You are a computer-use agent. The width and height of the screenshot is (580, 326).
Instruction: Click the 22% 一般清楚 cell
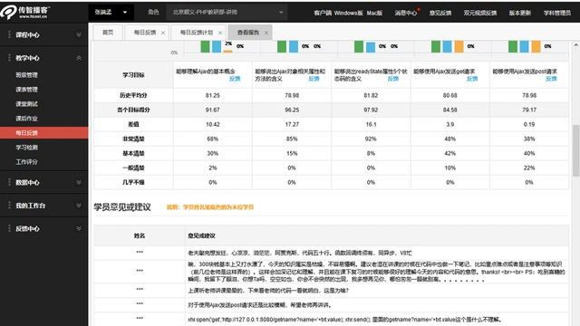pyautogui.click(x=529, y=168)
